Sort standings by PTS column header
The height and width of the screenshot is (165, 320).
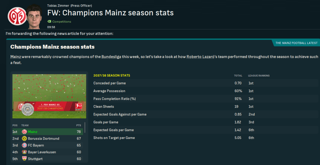[x=79, y=125]
